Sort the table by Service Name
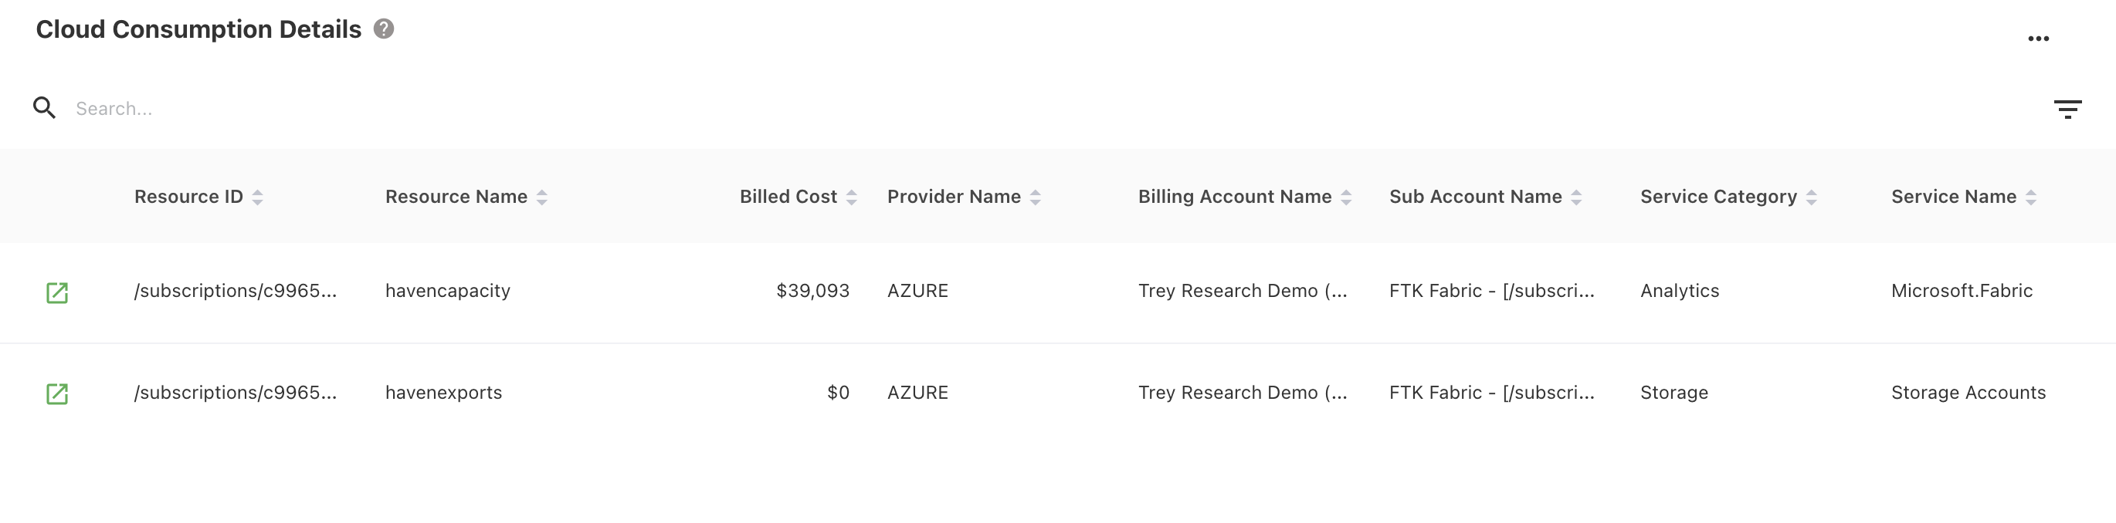Image resolution: width=2116 pixels, height=523 pixels. click(2030, 197)
